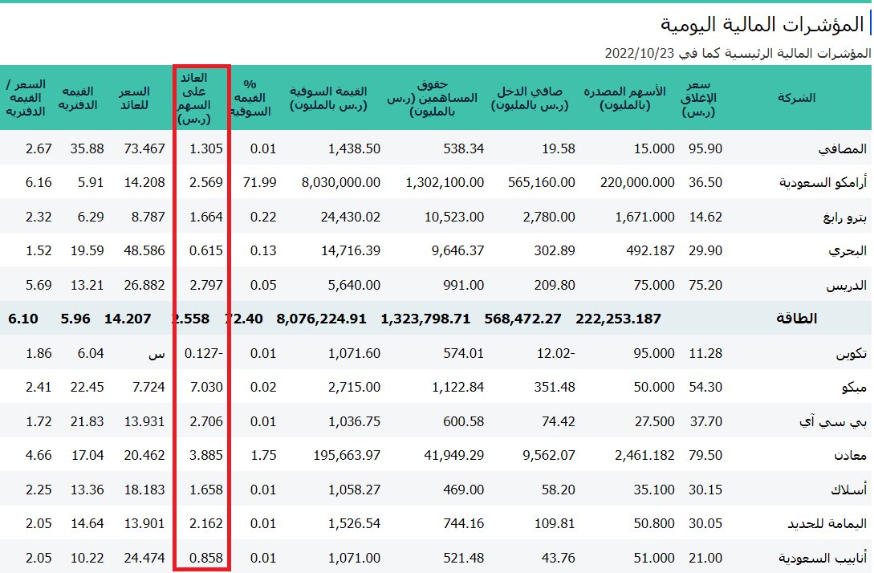Click net income value 565,160.00

point(541,183)
